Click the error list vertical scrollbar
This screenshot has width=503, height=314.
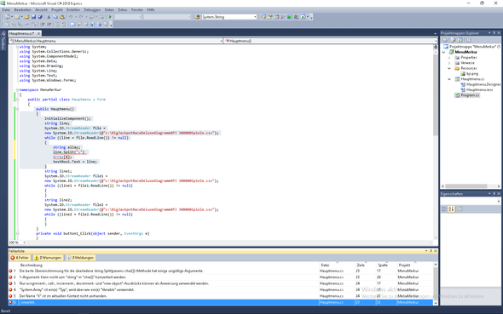(436, 283)
